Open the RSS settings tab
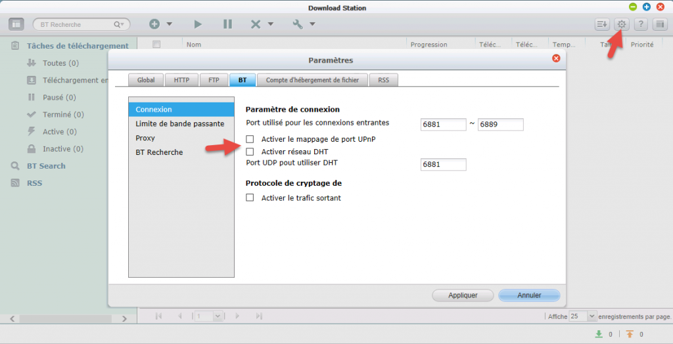673x344 pixels. point(383,80)
